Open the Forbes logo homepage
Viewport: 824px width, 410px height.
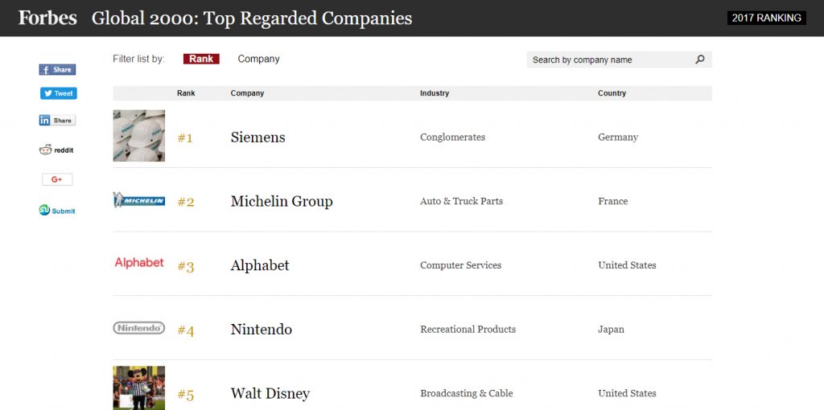pos(47,18)
